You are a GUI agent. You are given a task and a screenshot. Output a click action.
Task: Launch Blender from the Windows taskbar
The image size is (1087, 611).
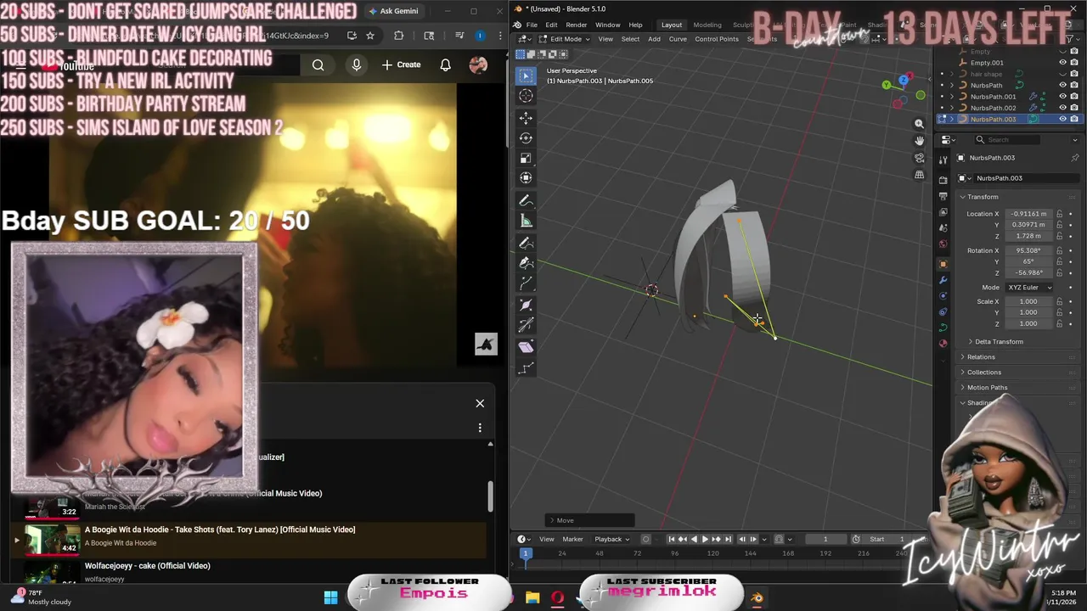point(757,598)
